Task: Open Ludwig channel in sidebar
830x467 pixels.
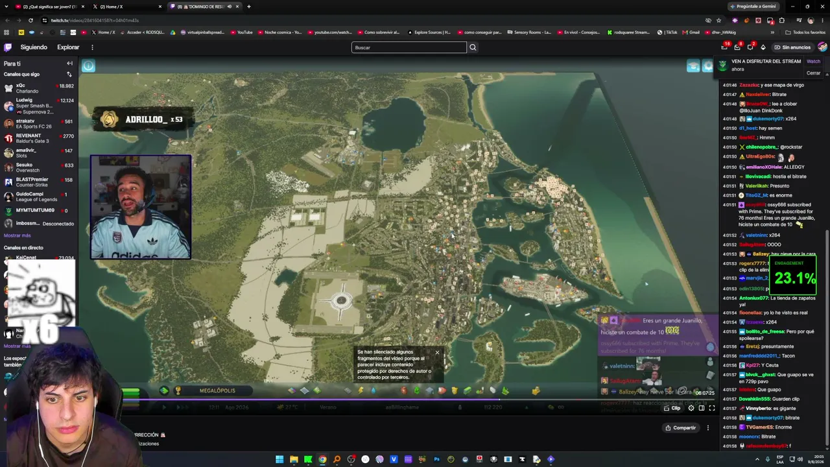Action: 38,106
